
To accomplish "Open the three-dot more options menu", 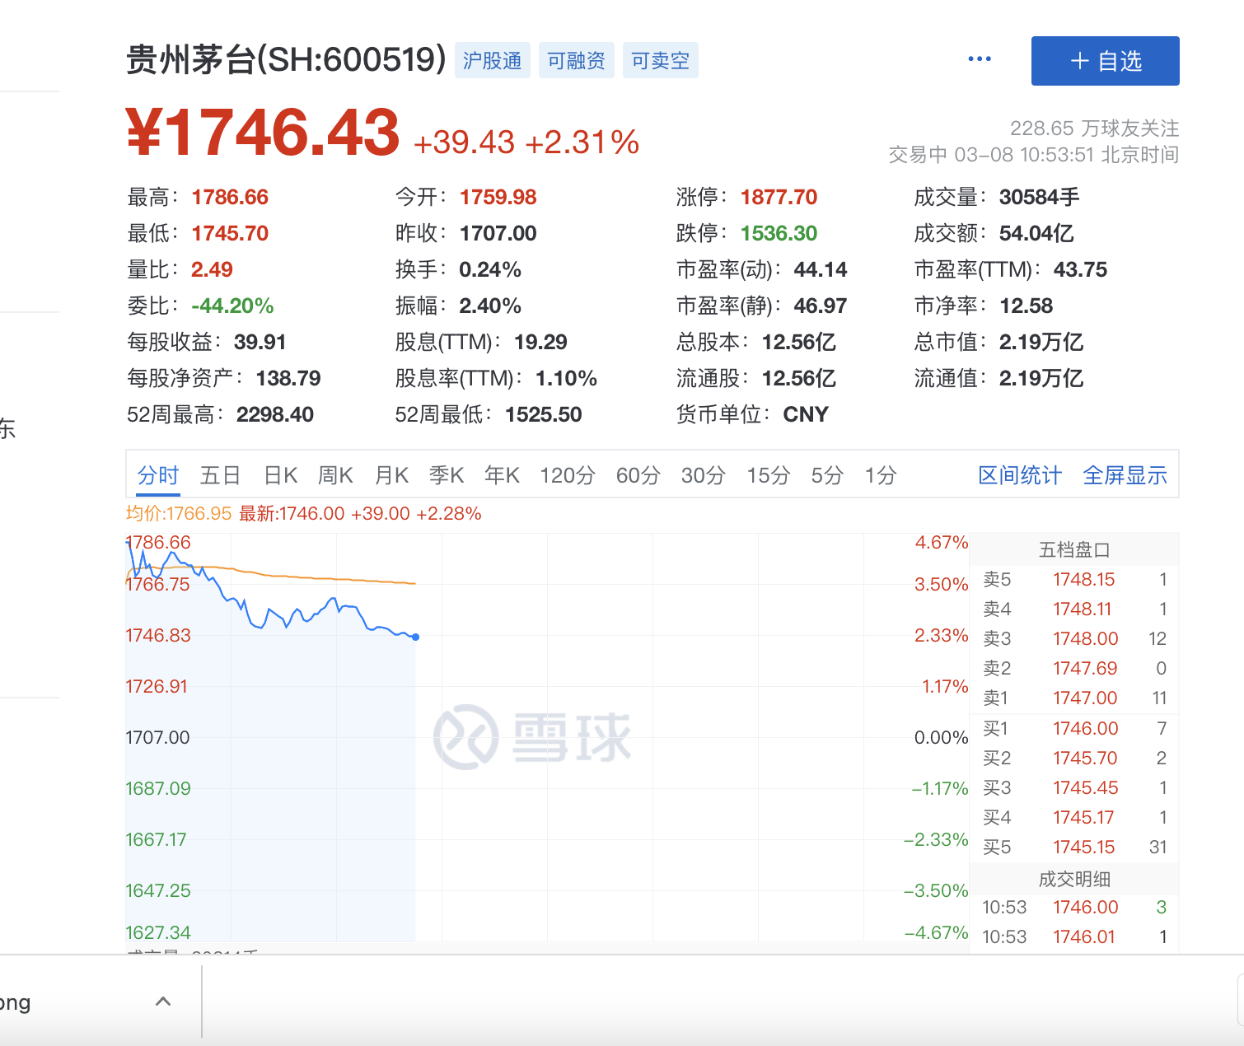I will click(980, 59).
